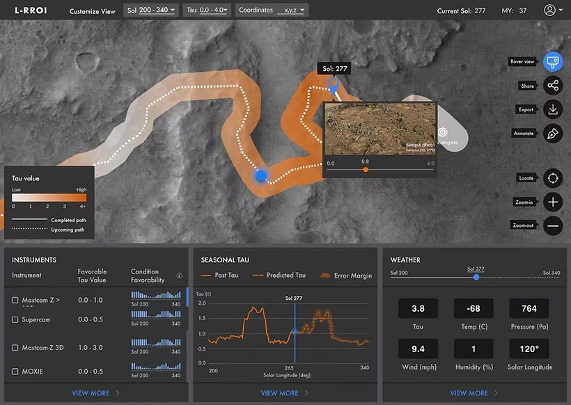Click the Customize View label
This screenshot has width=571, height=405.
tap(92, 11)
